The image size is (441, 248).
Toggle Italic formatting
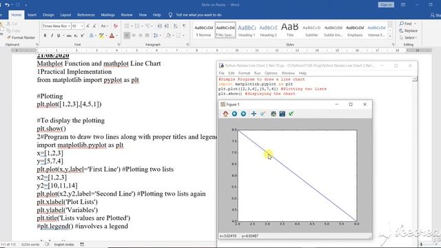pyautogui.click(x=52, y=35)
